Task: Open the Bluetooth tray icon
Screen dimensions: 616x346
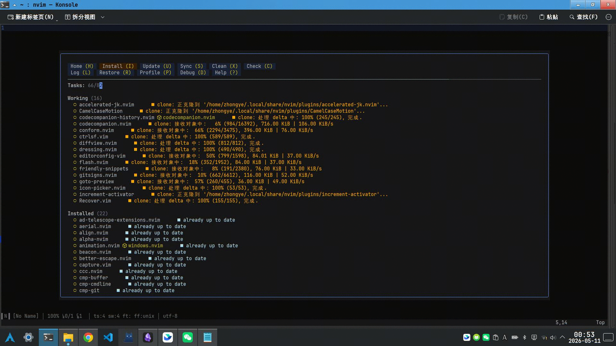Action: point(525,337)
